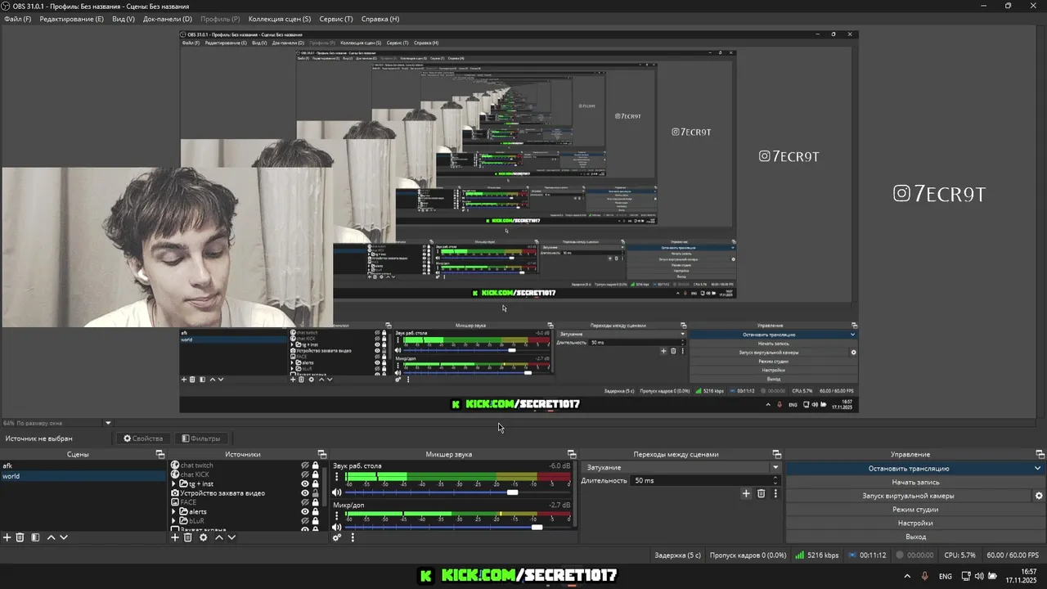Unlock the chat twitch source

pos(316,465)
